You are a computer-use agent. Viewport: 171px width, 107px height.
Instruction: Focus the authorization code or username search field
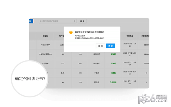coord(58,21)
